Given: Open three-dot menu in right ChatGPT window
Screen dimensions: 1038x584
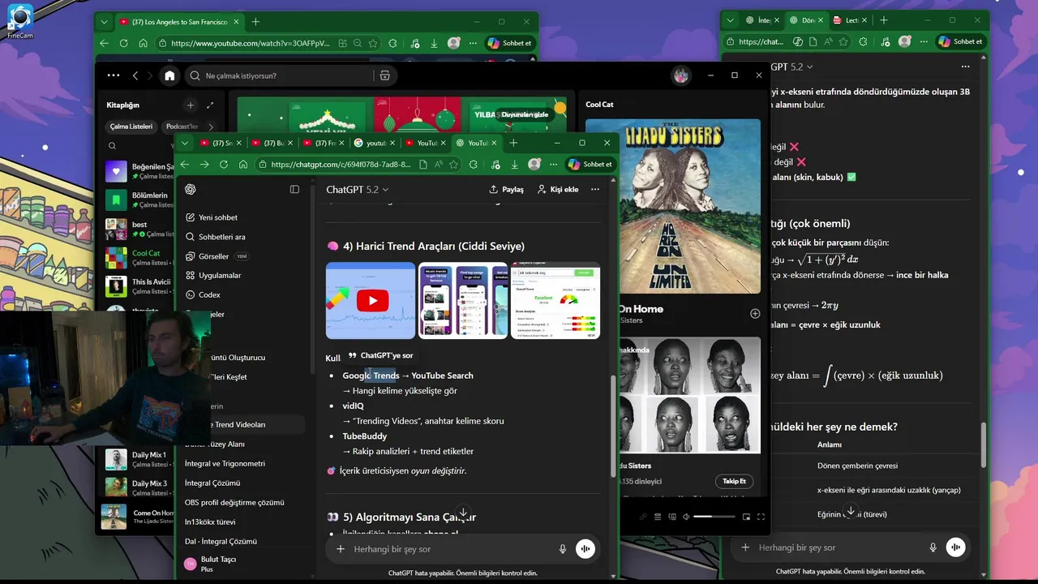Looking at the screenshot, I should pos(965,67).
